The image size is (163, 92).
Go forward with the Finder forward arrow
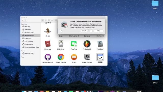(x=26, y=20)
